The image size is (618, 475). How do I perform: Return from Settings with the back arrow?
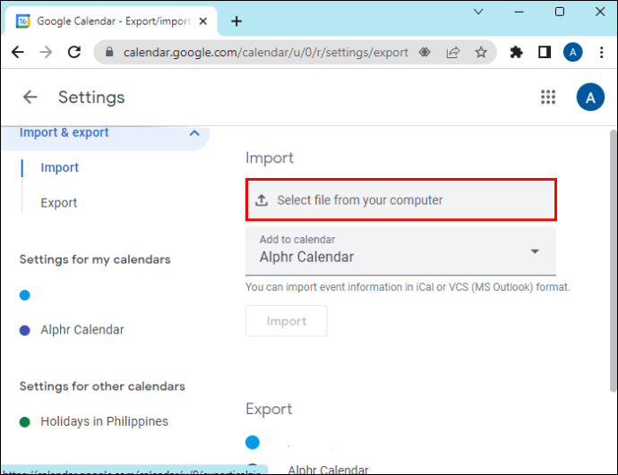[x=30, y=97]
